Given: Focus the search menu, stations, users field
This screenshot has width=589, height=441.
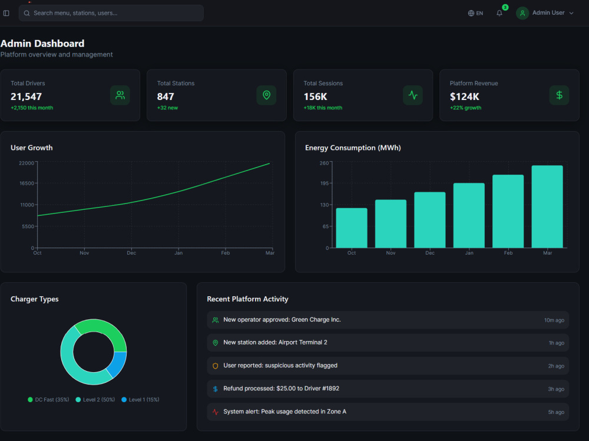Looking at the screenshot, I should [111, 13].
